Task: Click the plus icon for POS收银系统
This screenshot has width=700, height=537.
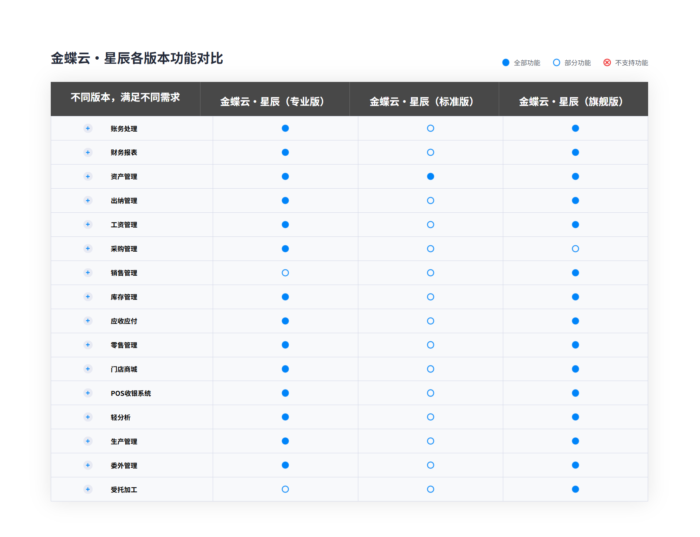Action: (88, 393)
